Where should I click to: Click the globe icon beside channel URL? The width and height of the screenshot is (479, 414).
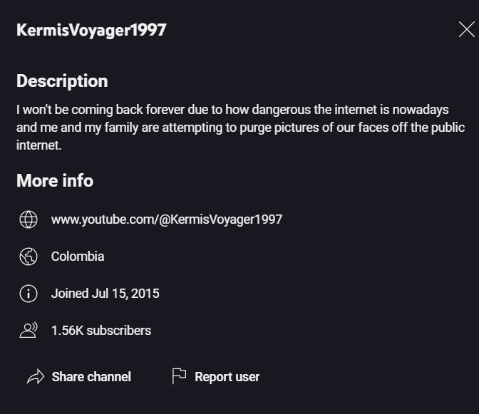point(29,219)
